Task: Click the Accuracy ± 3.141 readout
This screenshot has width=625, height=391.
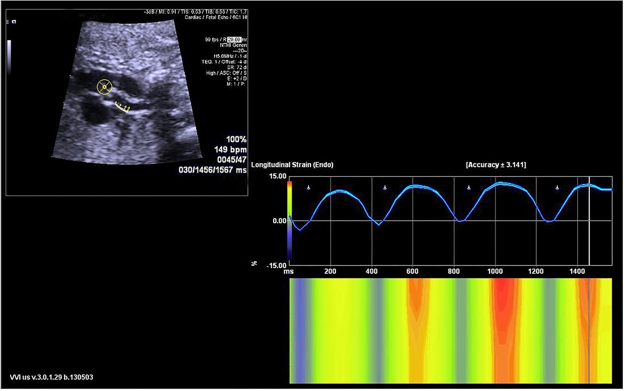Action: click(495, 164)
